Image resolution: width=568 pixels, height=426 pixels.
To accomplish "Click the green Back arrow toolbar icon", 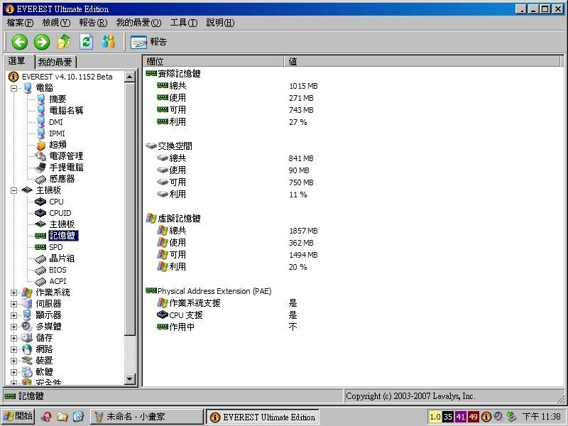I will [20, 42].
